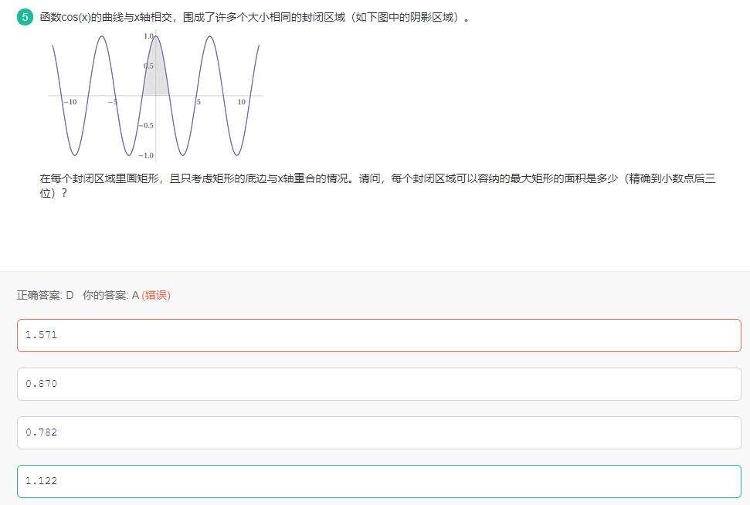Click the -10 label on the x-axis
The height and width of the screenshot is (505, 750).
pyautogui.click(x=70, y=102)
